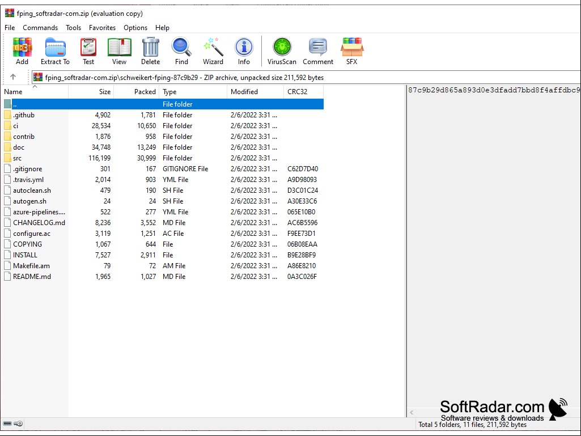581x436 pixels.
Task: Click packed size 2,911 of INSTALL
Action: (x=148, y=255)
